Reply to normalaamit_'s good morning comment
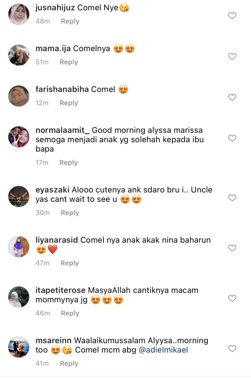The image size is (251, 380). coord(69,163)
